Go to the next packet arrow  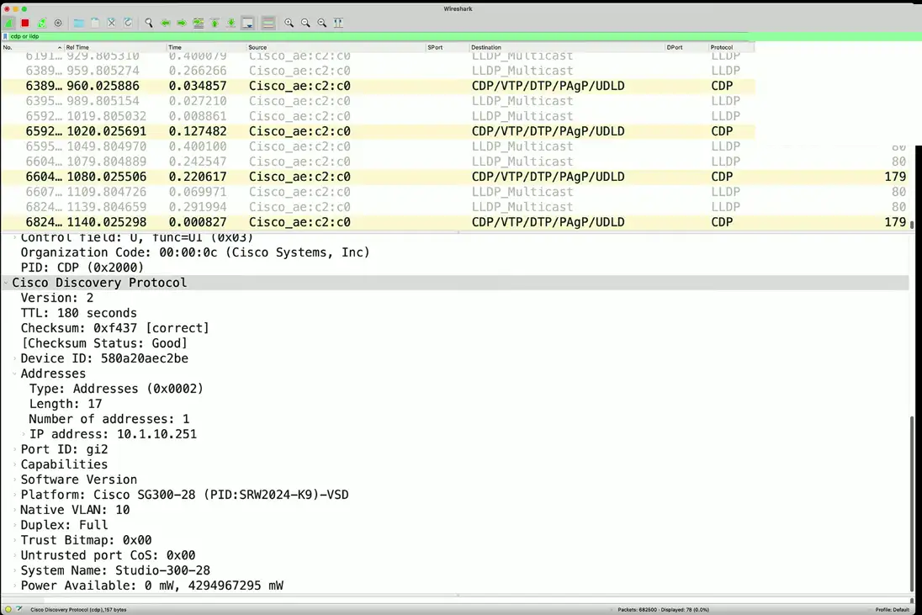[182, 23]
